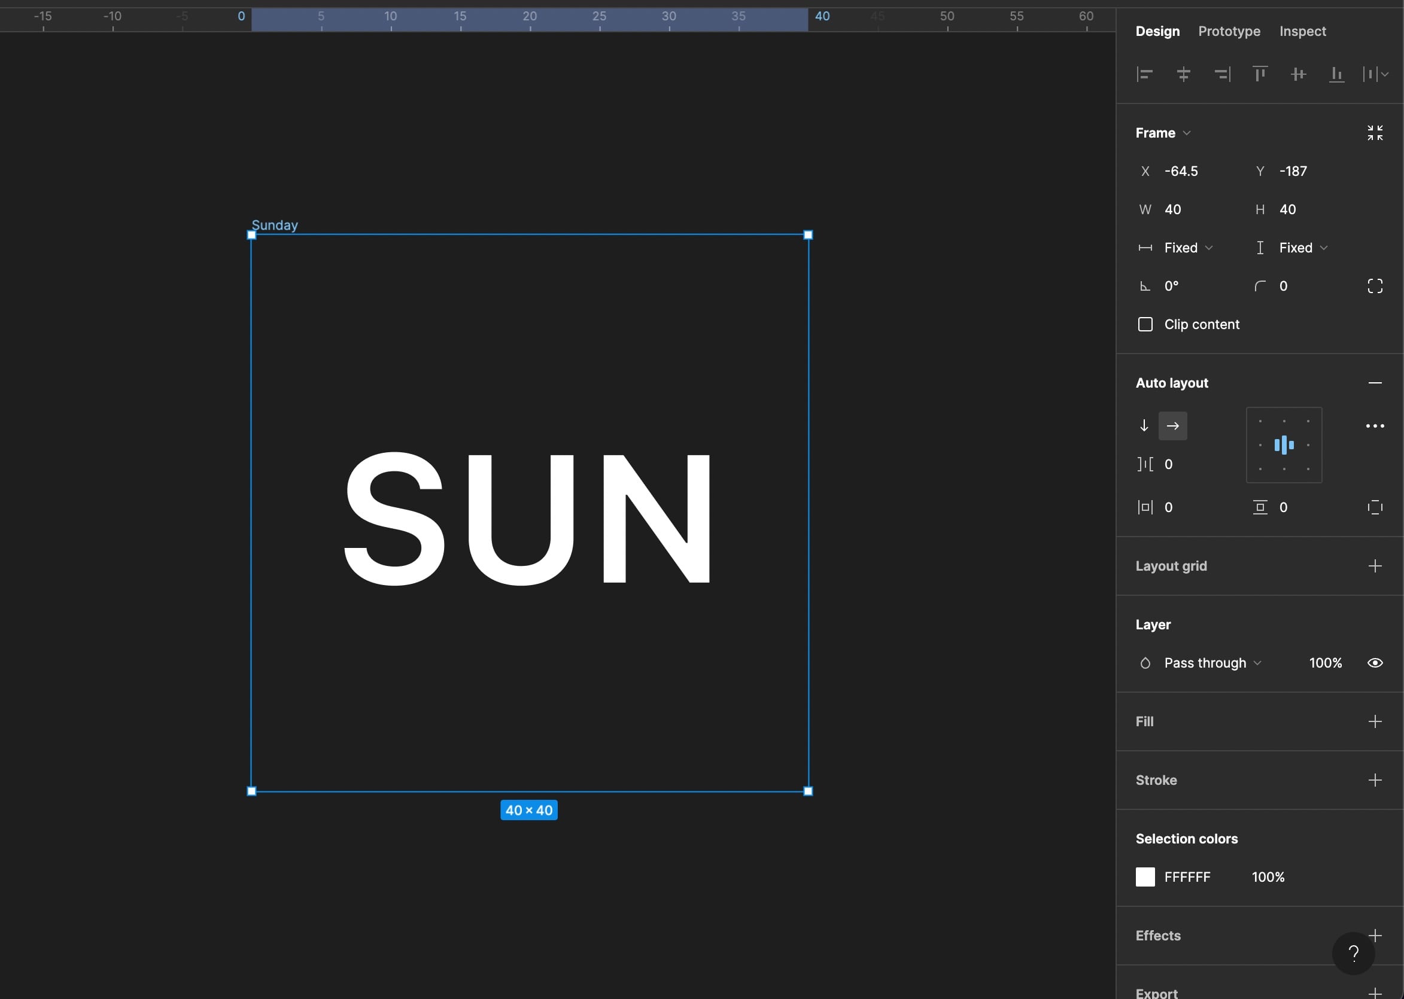Enable the Clip content checkbox
This screenshot has height=999, width=1404.
click(1145, 324)
